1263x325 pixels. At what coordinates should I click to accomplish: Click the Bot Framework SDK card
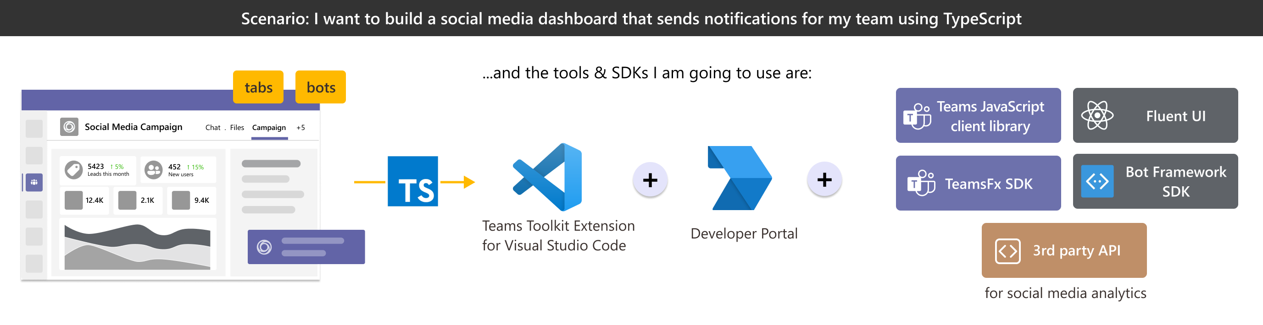click(x=1155, y=182)
